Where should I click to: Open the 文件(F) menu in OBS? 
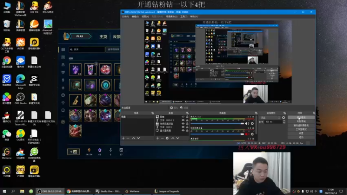[x=125, y=16]
